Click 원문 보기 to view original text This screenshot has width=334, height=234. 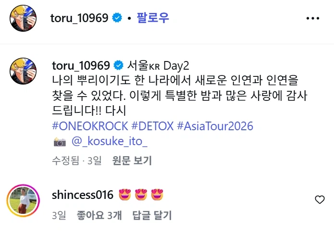click(132, 160)
